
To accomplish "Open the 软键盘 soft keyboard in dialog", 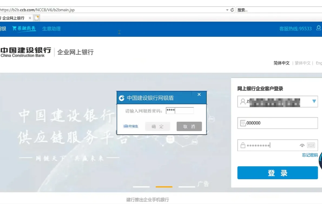I will (131, 126).
